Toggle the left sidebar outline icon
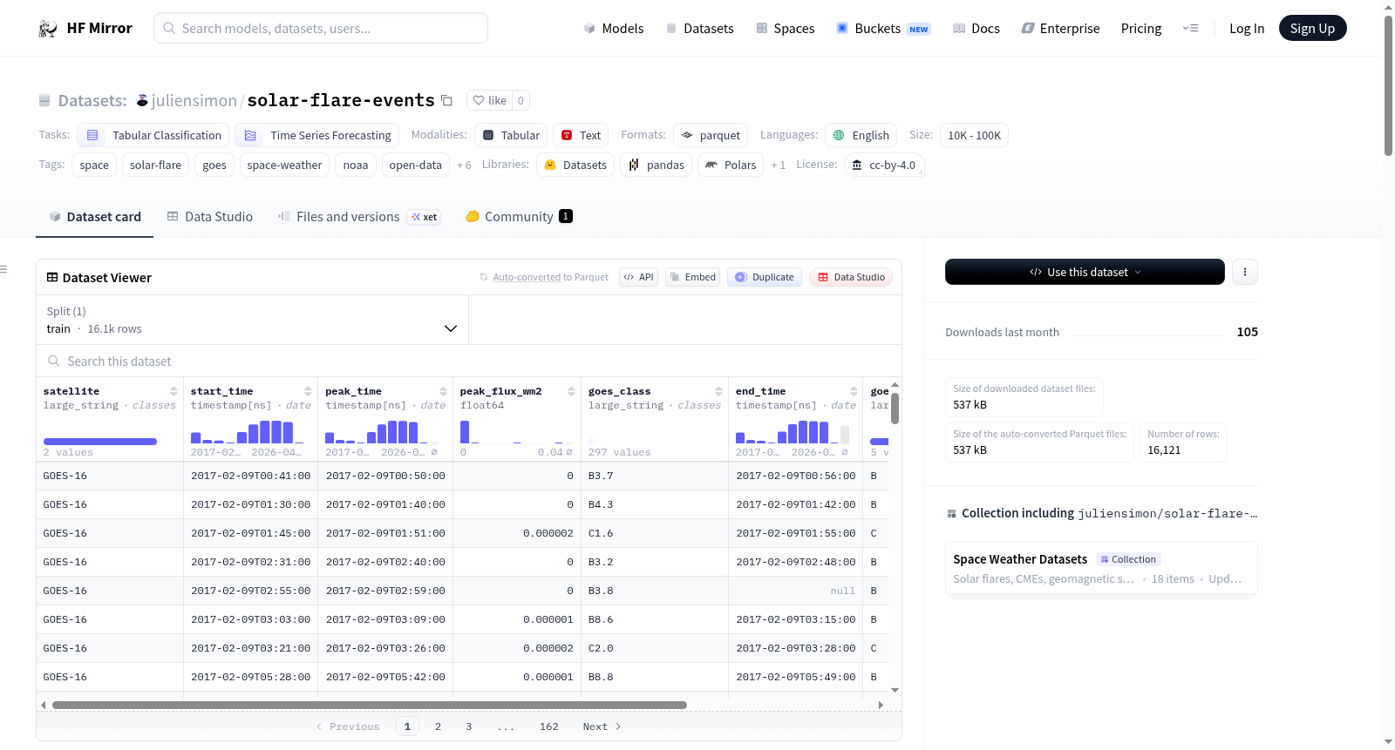The height and width of the screenshot is (750, 1395). (4, 269)
